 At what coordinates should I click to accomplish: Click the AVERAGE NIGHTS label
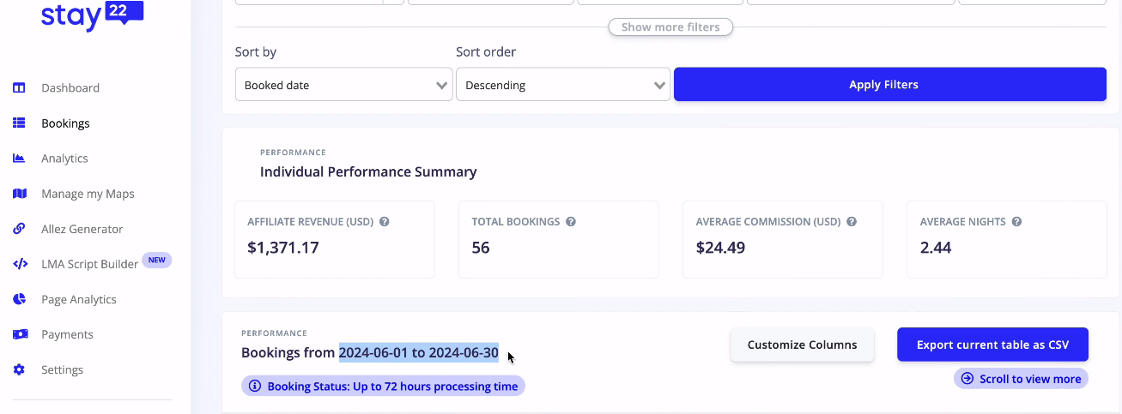pyautogui.click(x=963, y=221)
